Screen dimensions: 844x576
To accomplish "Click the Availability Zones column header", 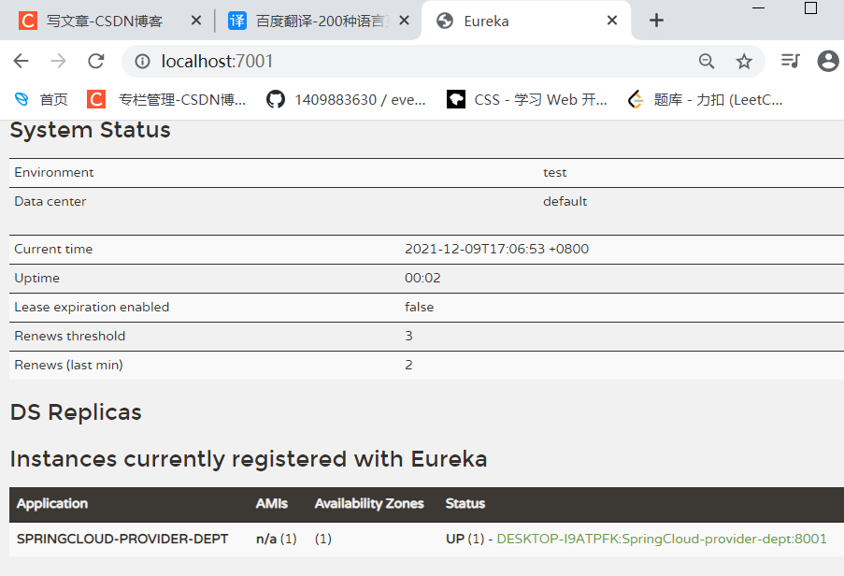I will (369, 504).
